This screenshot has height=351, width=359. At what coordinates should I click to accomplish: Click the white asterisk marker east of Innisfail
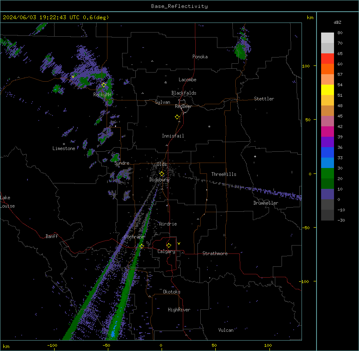tap(209, 126)
